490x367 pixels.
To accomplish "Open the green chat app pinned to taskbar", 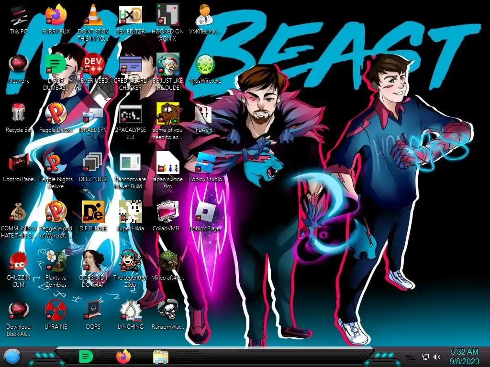I will click(x=86, y=356).
